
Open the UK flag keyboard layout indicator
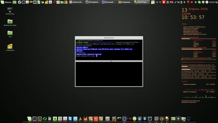click(172, 2)
